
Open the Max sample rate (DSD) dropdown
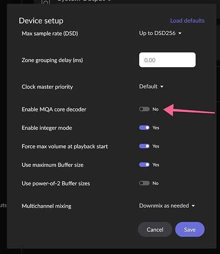click(x=160, y=33)
